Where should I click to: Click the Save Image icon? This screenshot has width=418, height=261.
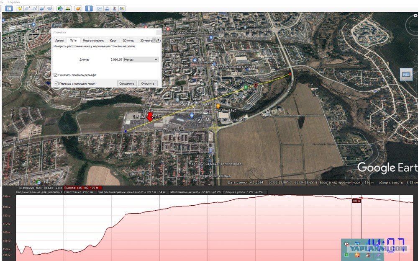click(115, 8)
